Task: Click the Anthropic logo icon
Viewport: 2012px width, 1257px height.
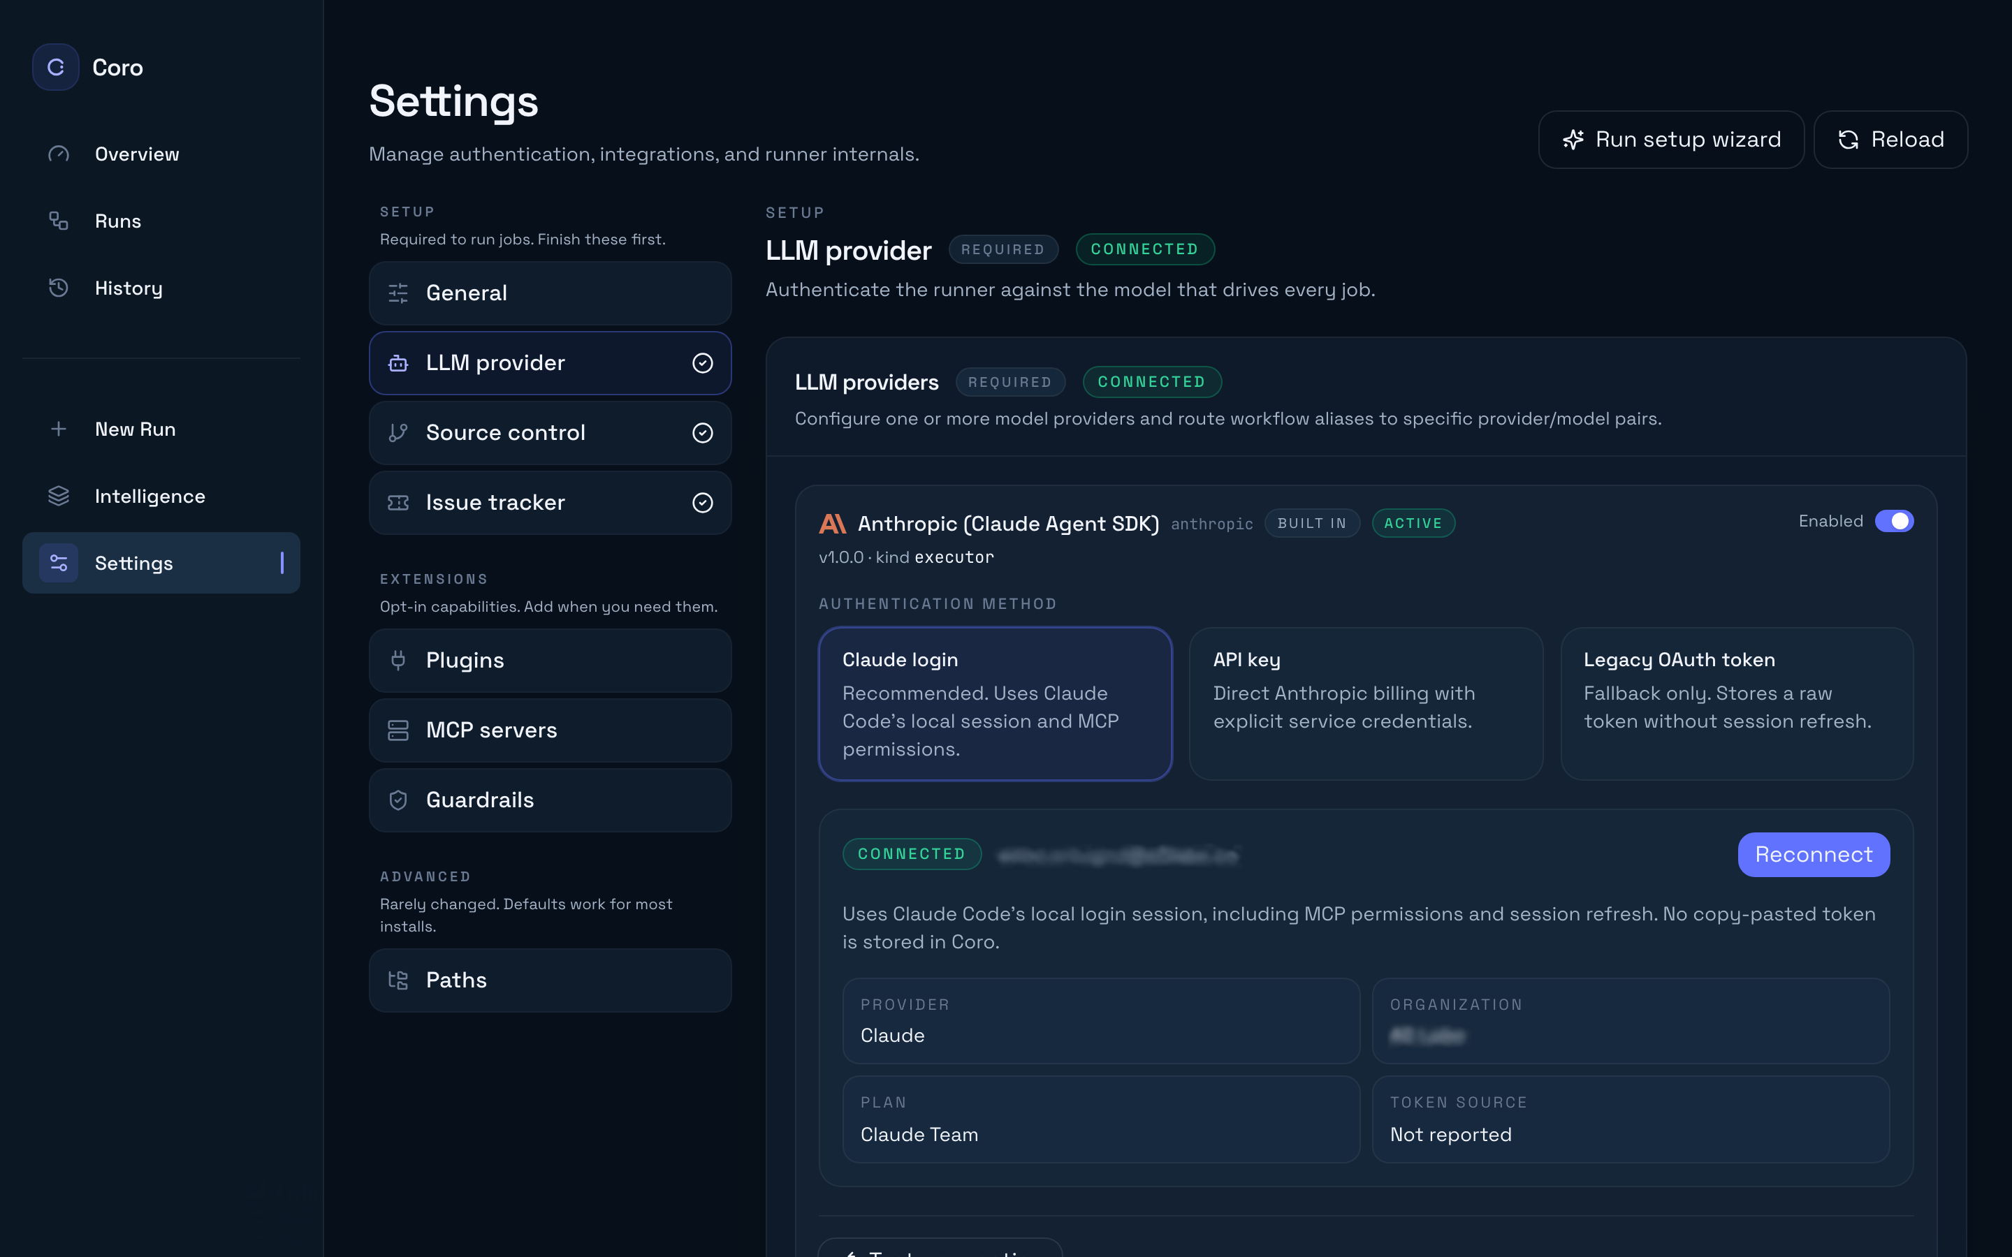Action: pos(832,524)
